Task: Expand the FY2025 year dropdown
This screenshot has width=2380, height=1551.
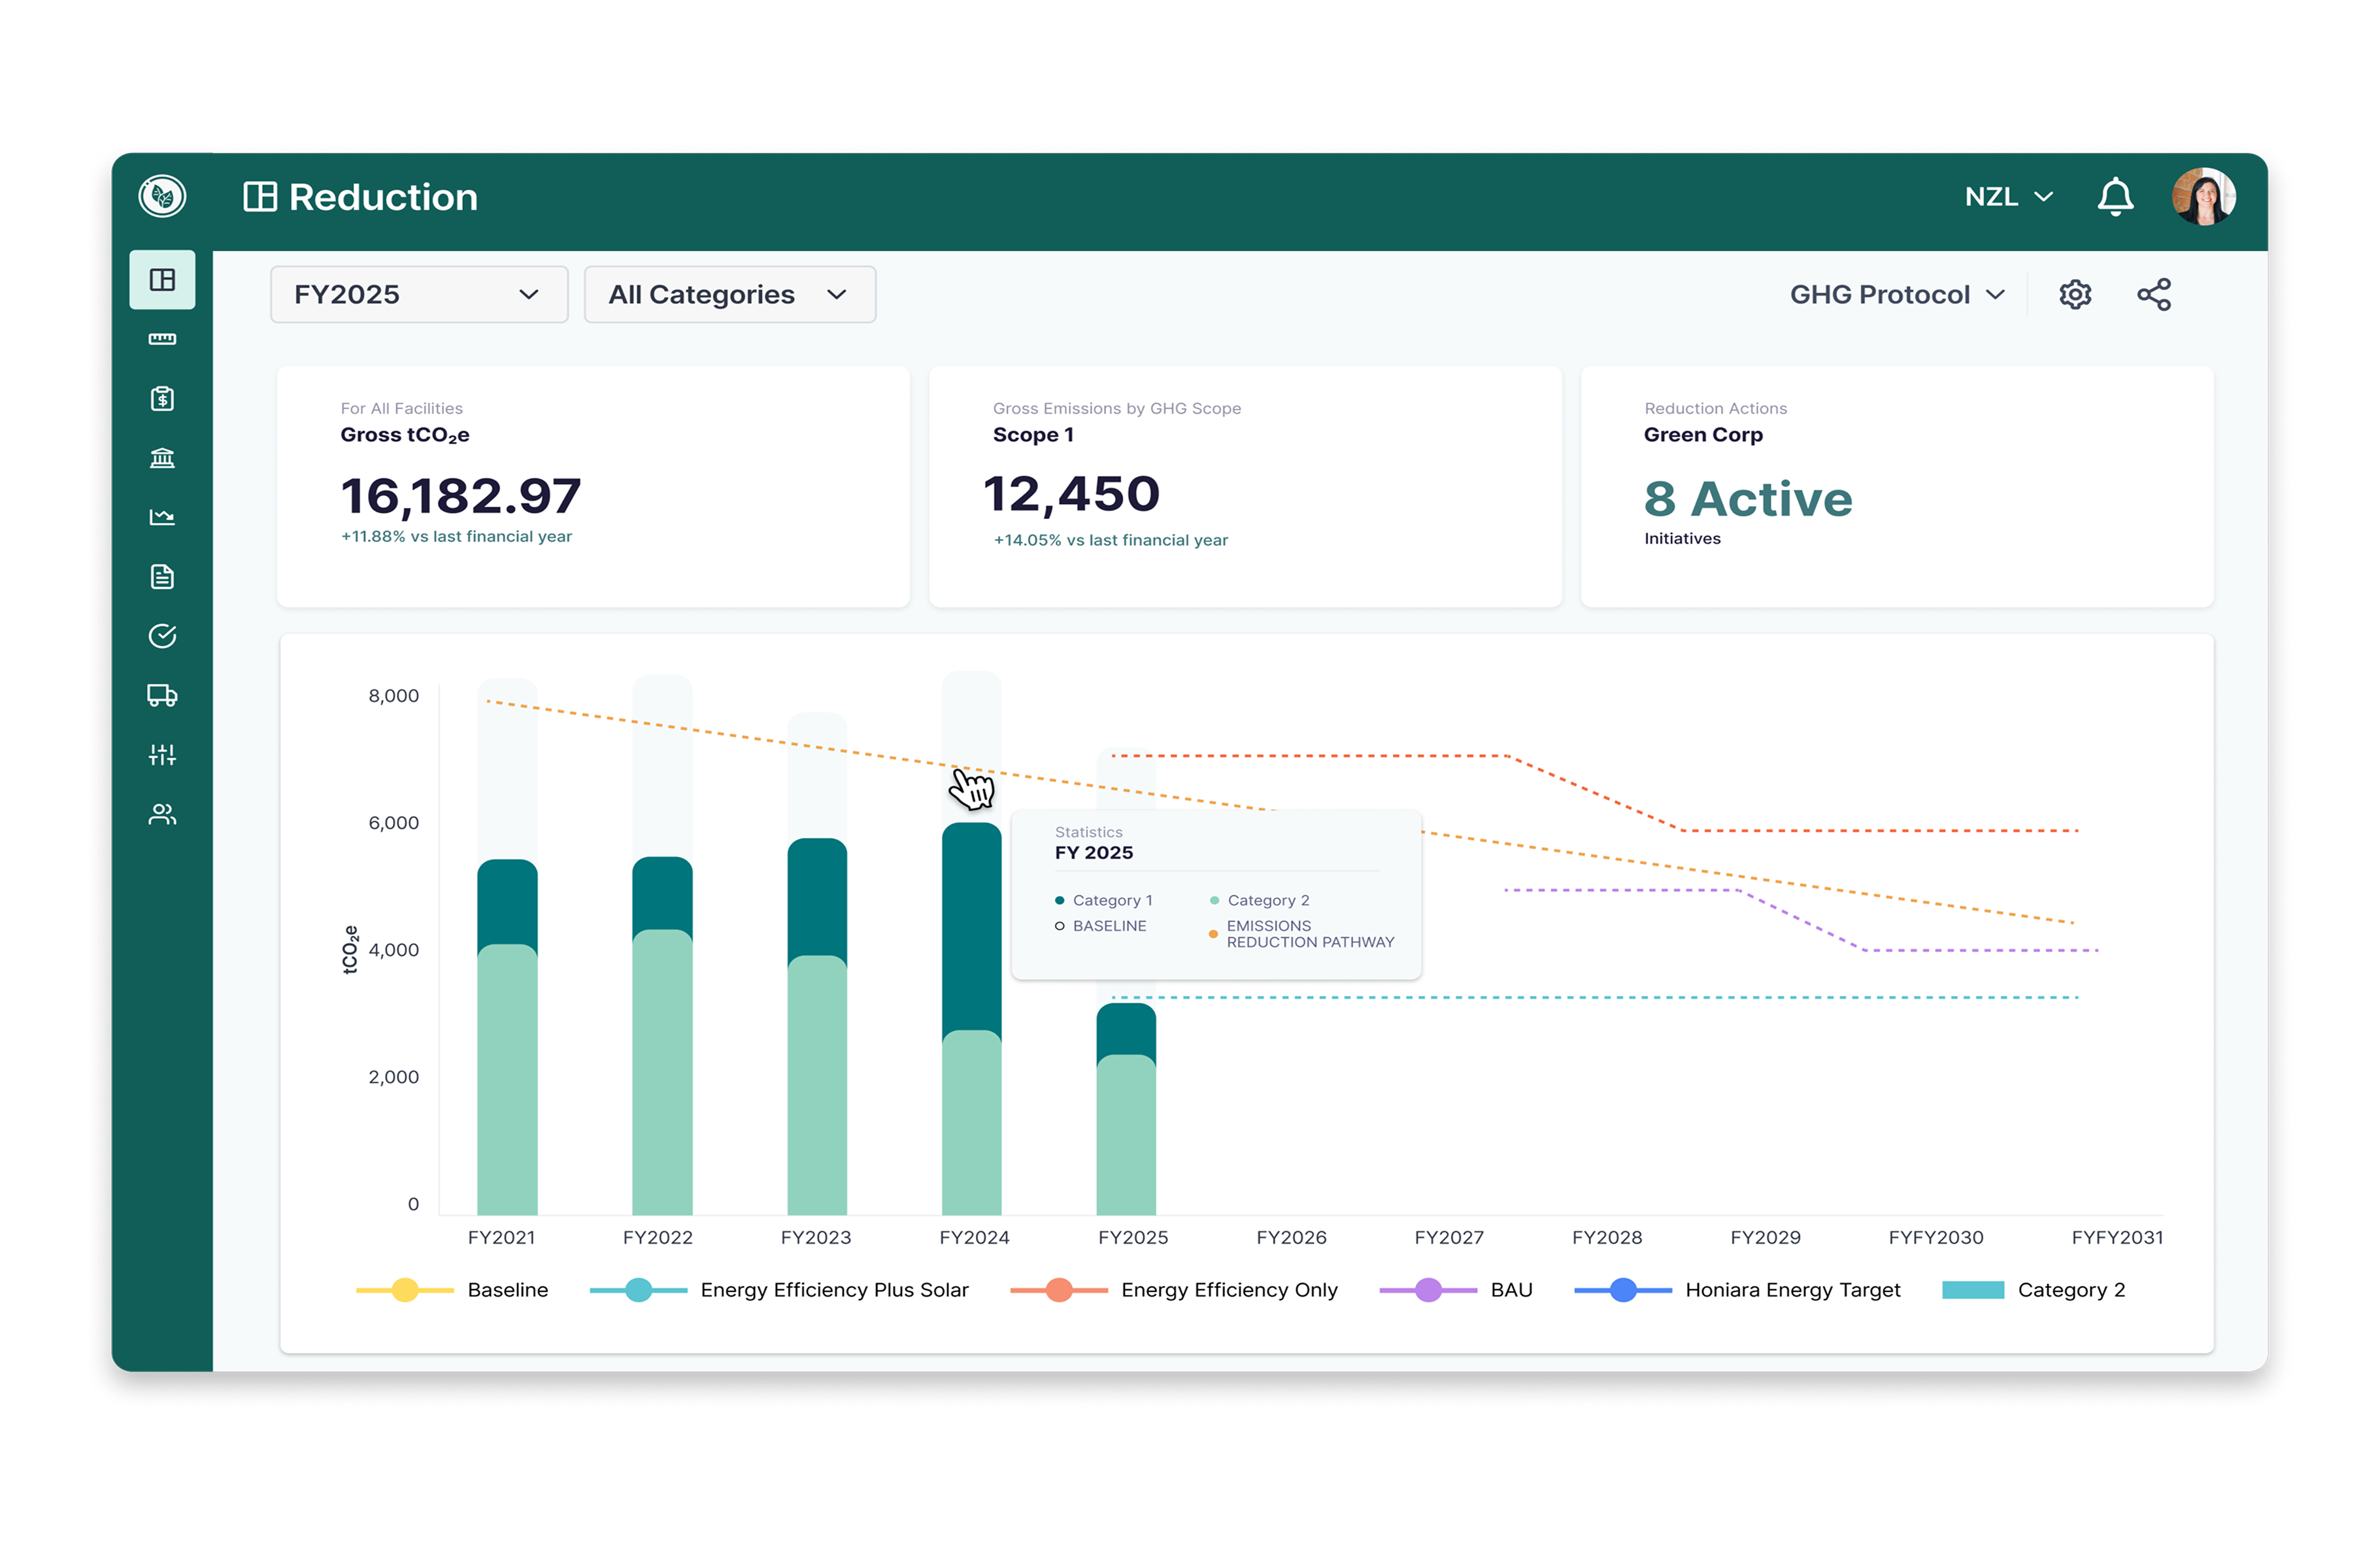Action: 419,295
